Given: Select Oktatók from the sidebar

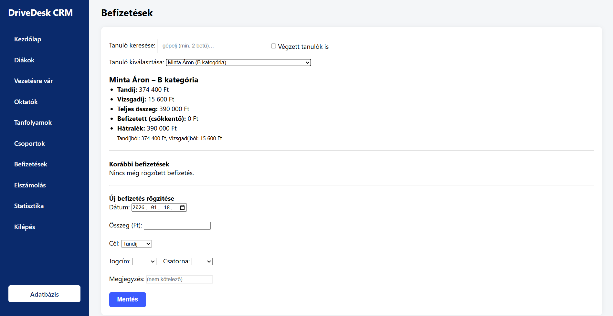Looking at the screenshot, I should [26, 102].
